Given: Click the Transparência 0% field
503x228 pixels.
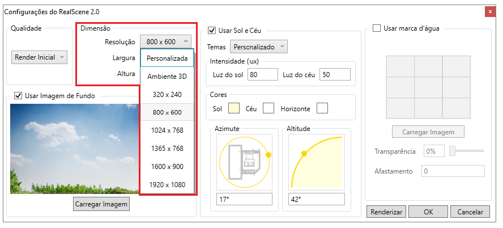Looking at the screenshot, I should point(434,151).
